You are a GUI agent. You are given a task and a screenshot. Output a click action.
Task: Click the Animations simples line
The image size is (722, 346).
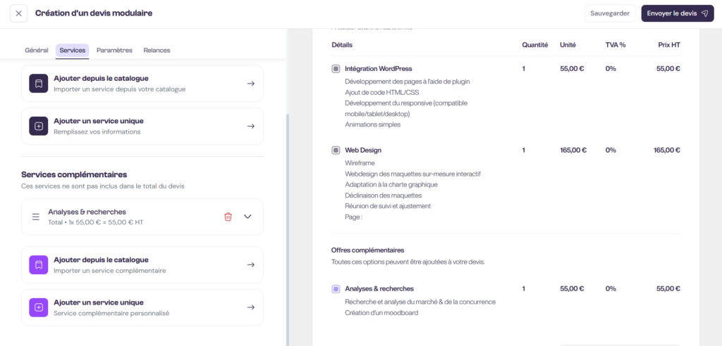(372, 124)
